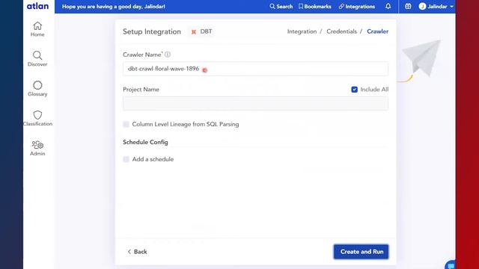Viewport: 479px width, 269px height.
Task: Open notifications bell
Action: tap(388, 6)
